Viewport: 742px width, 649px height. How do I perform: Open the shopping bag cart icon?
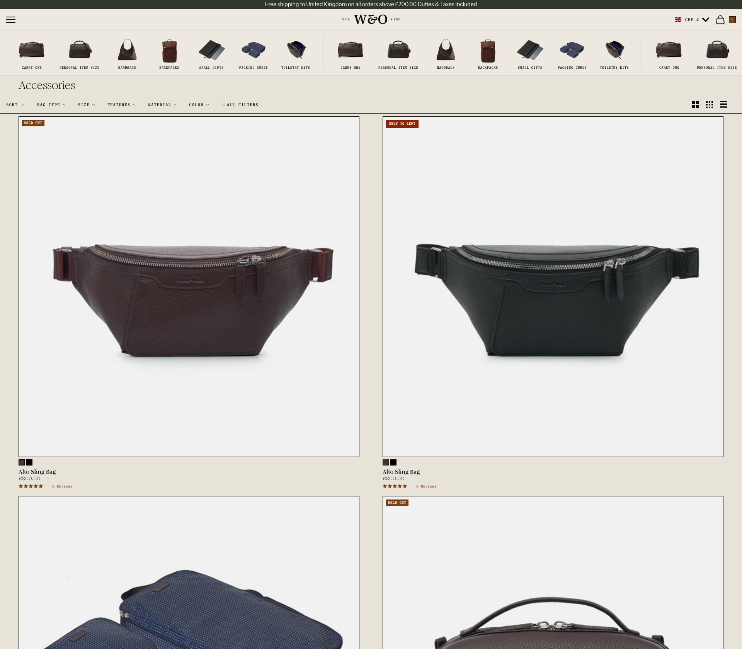(x=720, y=20)
